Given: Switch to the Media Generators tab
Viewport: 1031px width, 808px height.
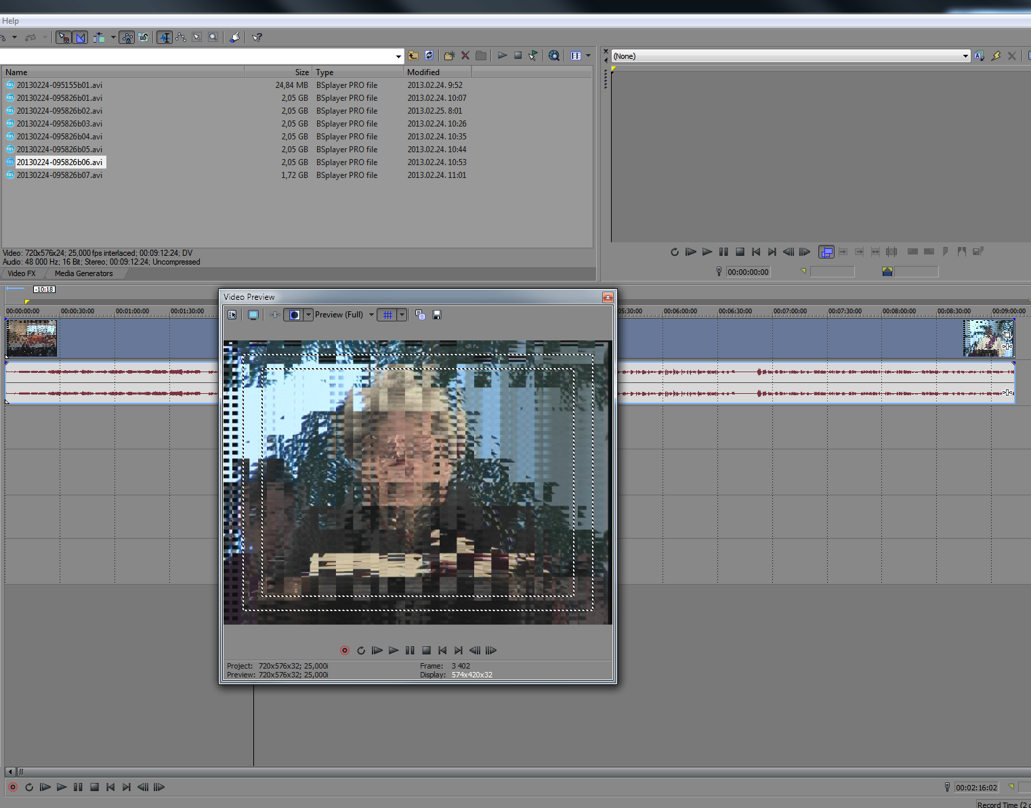Looking at the screenshot, I should (x=83, y=273).
